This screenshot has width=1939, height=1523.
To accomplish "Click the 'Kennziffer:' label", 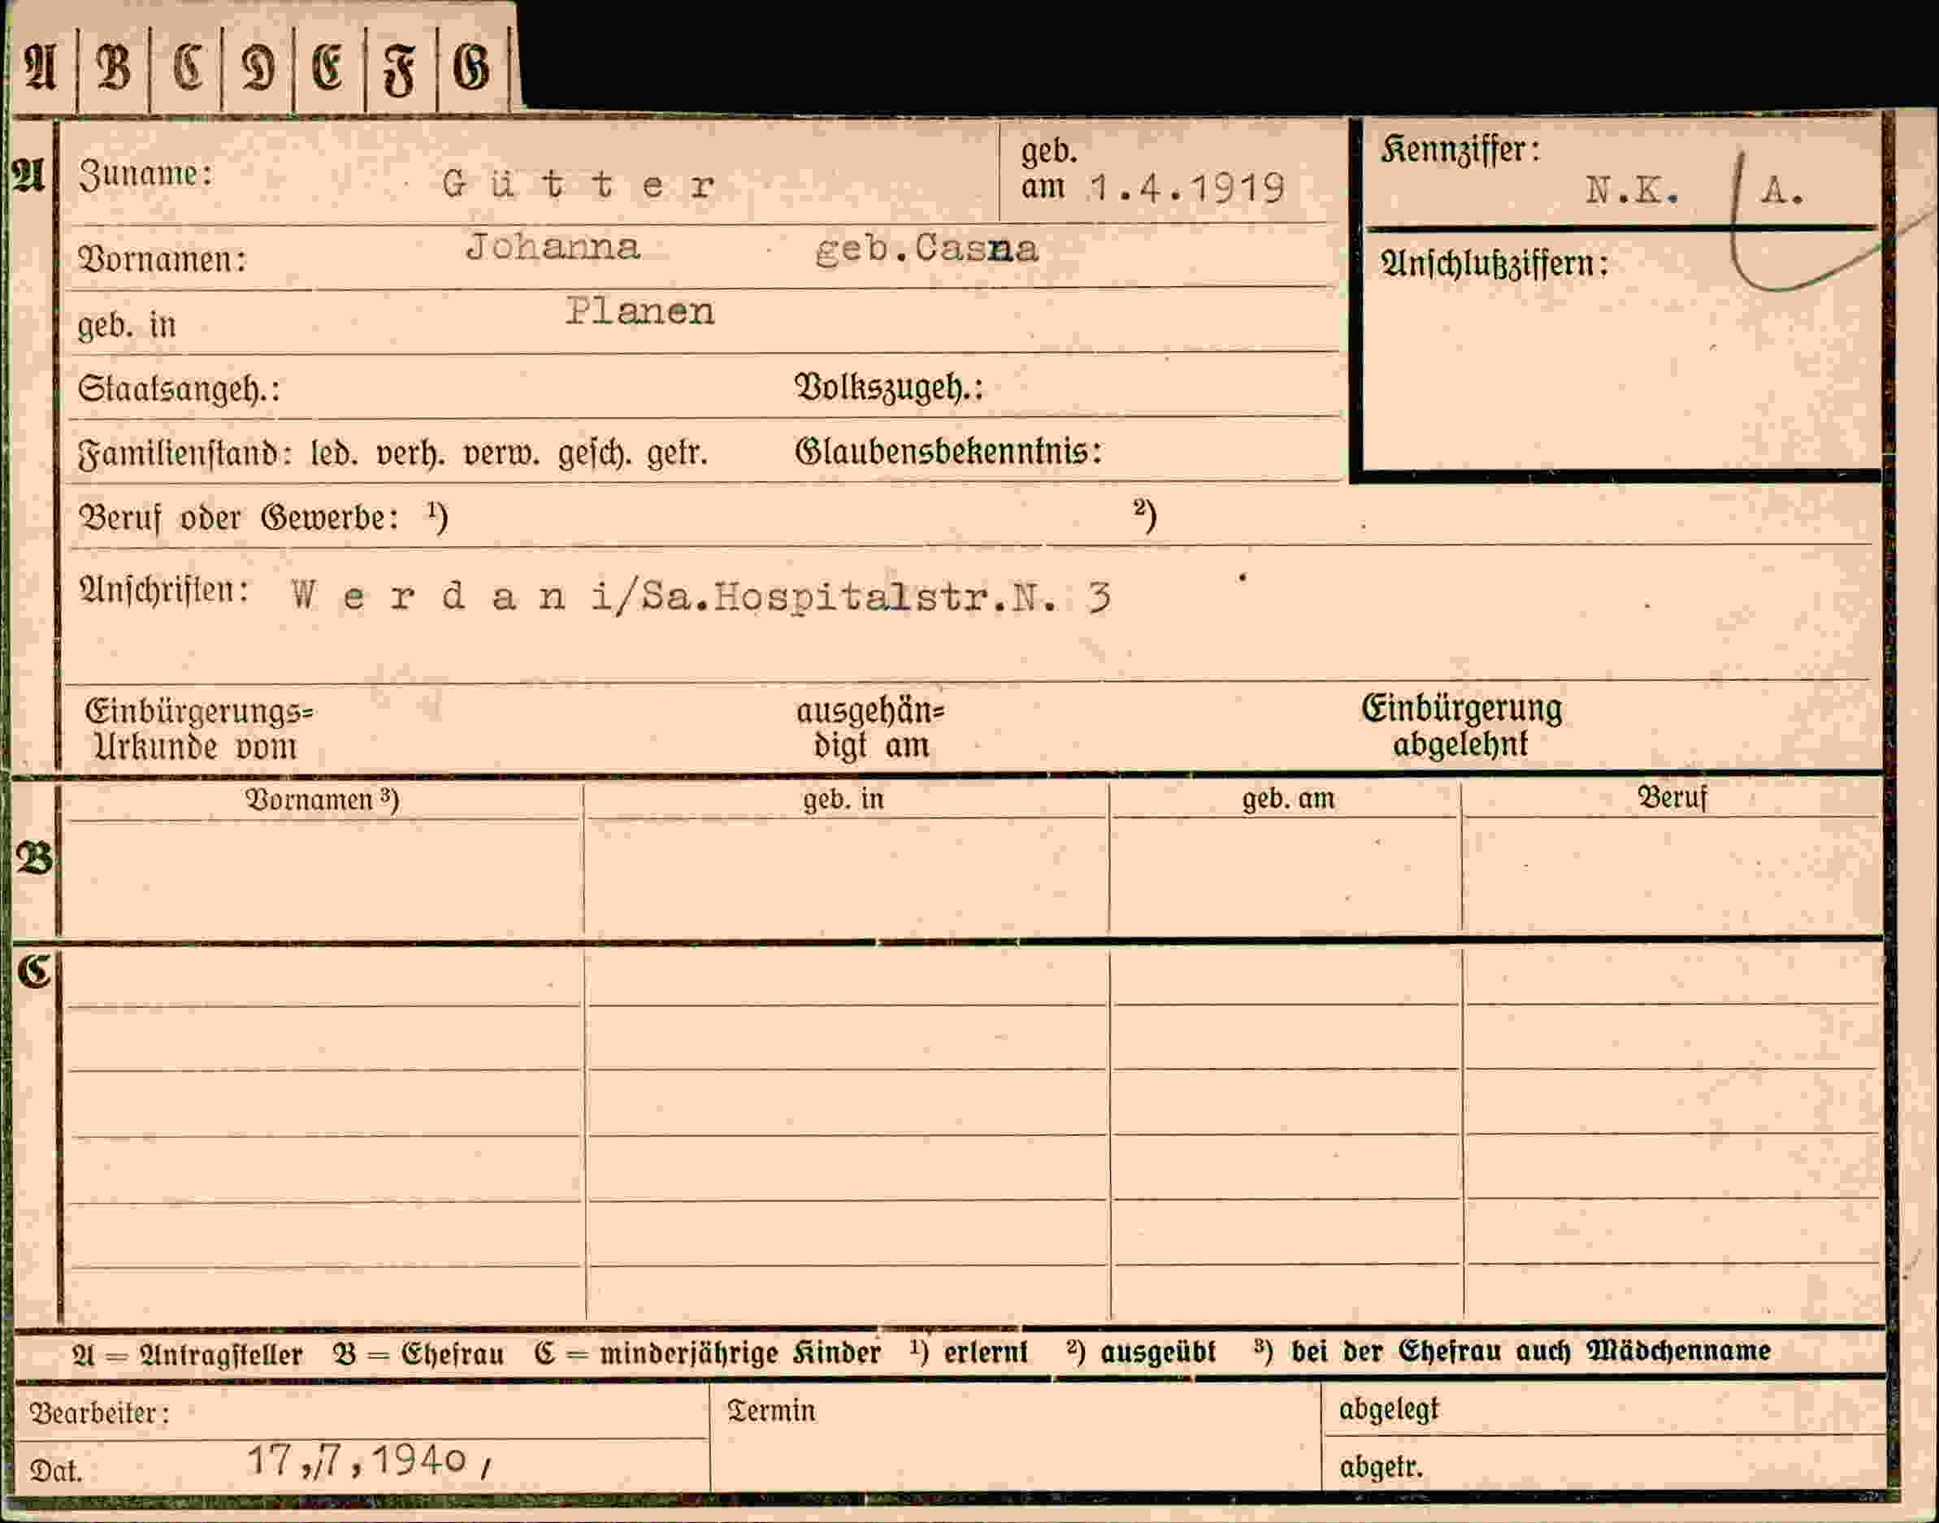I will (x=1460, y=150).
